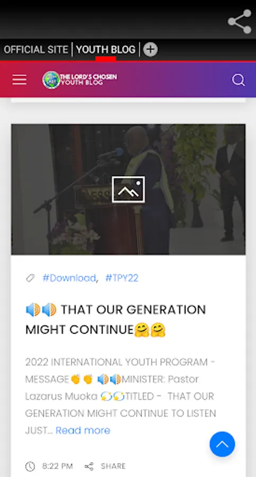256x477 pixels.
Task: Open the blog search magnifier
Action: 239,81
